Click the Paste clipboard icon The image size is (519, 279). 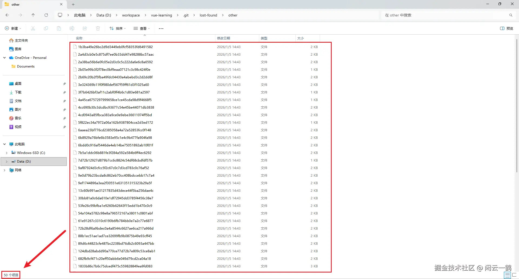[59, 28]
